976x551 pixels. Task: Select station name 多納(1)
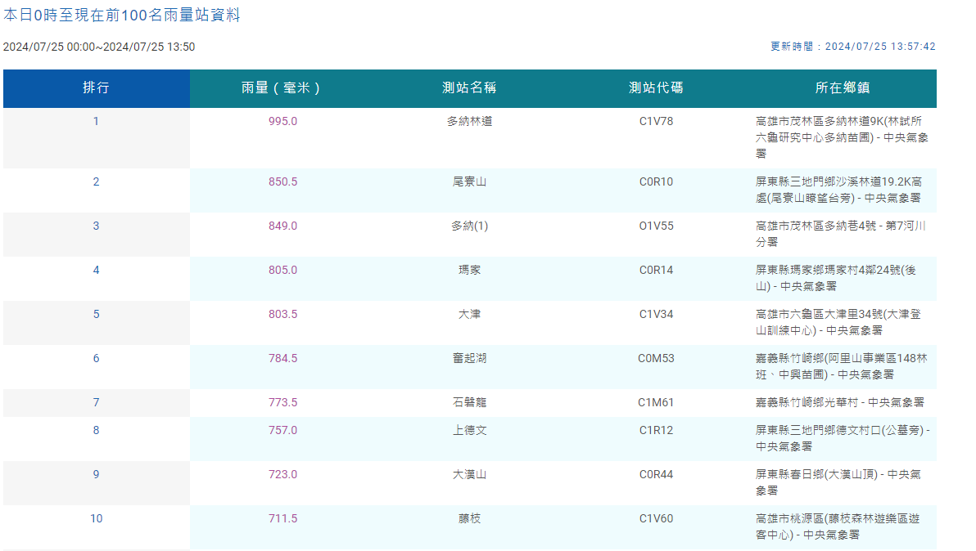coord(470,226)
